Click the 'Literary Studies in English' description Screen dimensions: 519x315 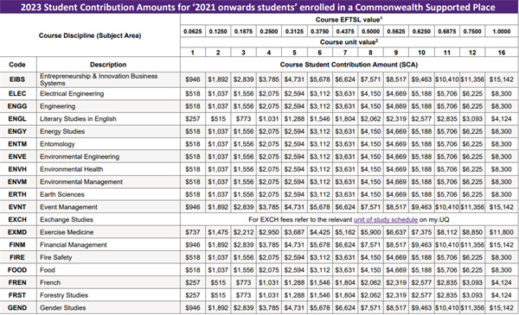coord(78,119)
